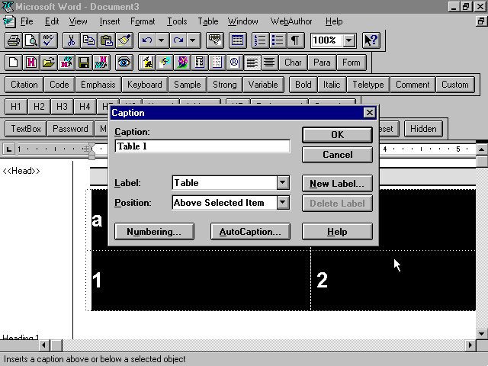Click the Print icon in the toolbar
The height and width of the screenshot is (366, 488).
pos(14,40)
